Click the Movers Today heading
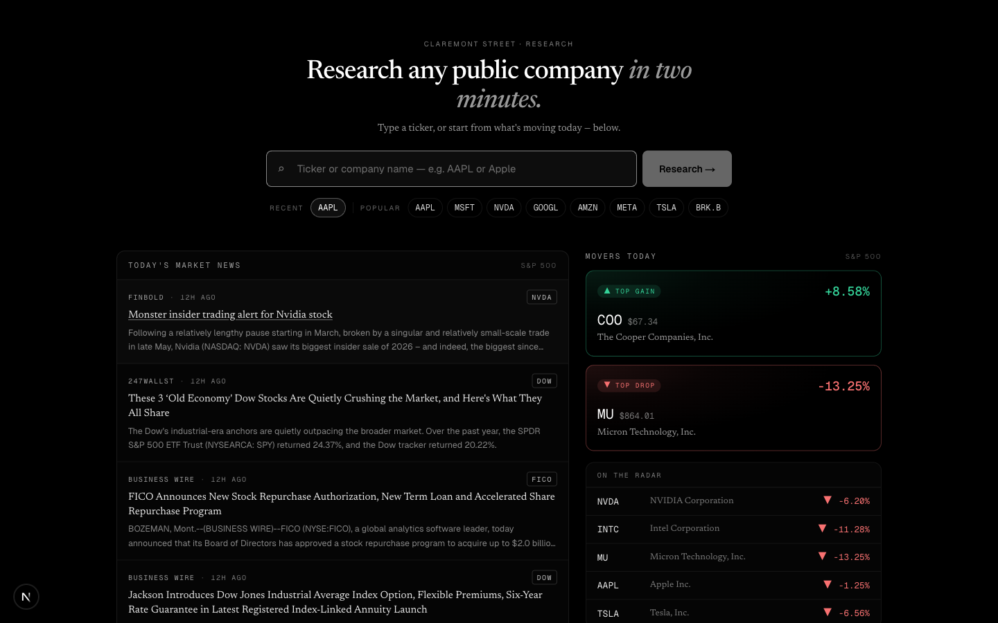The image size is (998, 623). [x=620, y=256]
